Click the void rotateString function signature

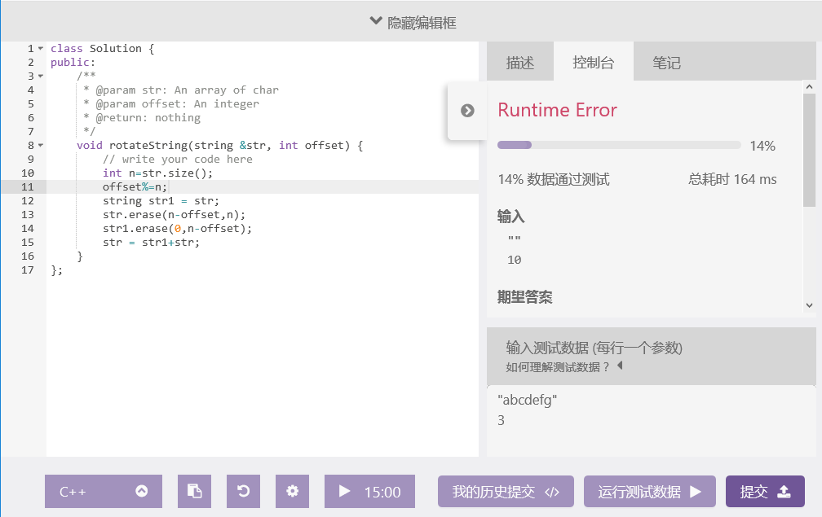click(219, 146)
